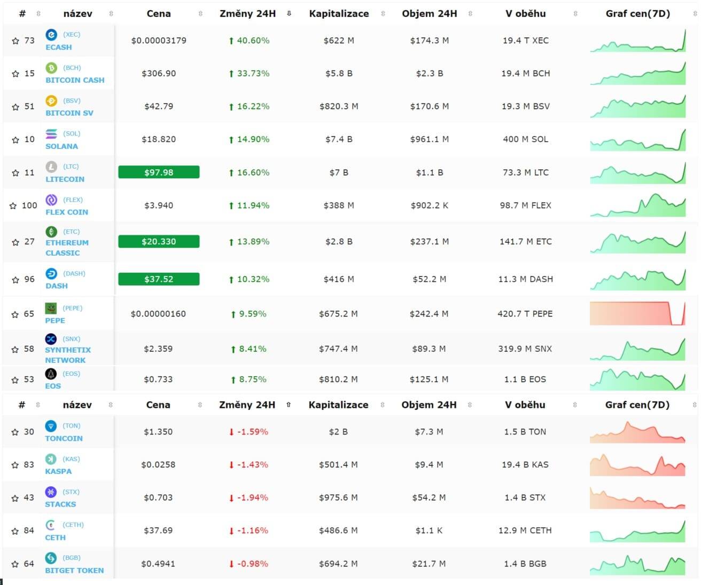The width and height of the screenshot is (701, 585).
Task: Star Toncoin at rank 30
Action: point(15,432)
